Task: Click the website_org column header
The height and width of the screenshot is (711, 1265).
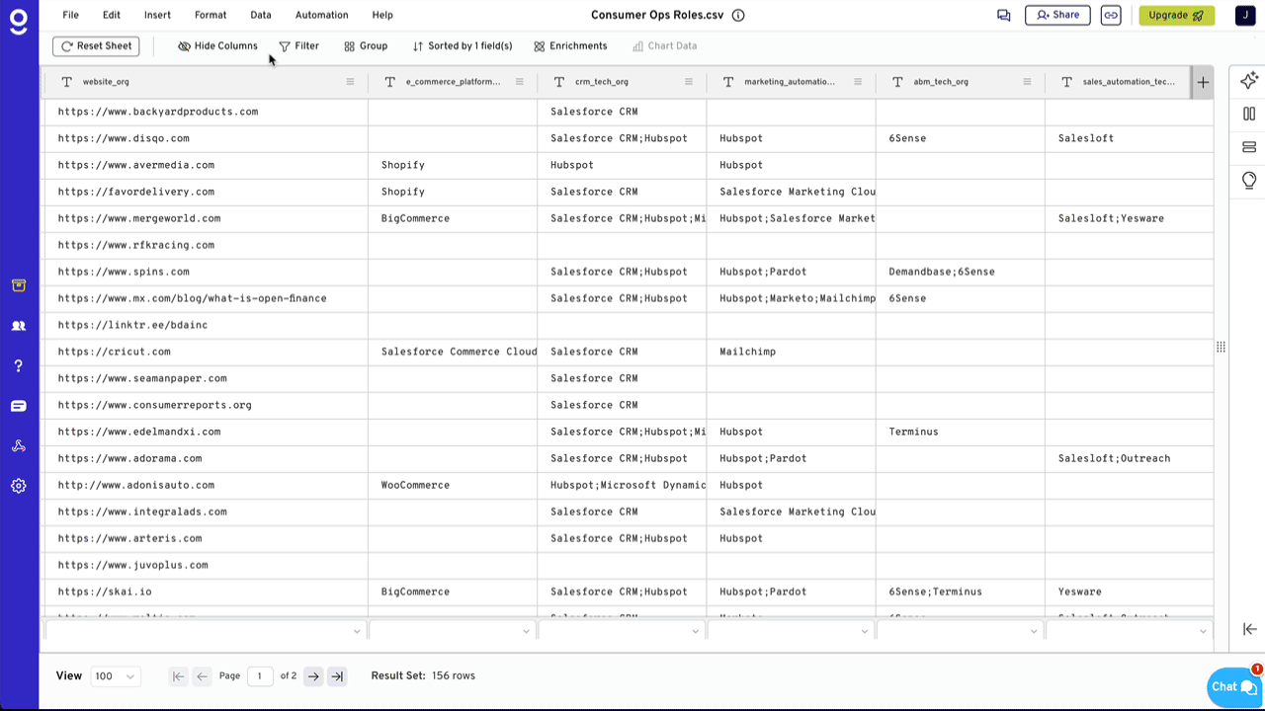Action: pyautogui.click(x=206, y=82)
